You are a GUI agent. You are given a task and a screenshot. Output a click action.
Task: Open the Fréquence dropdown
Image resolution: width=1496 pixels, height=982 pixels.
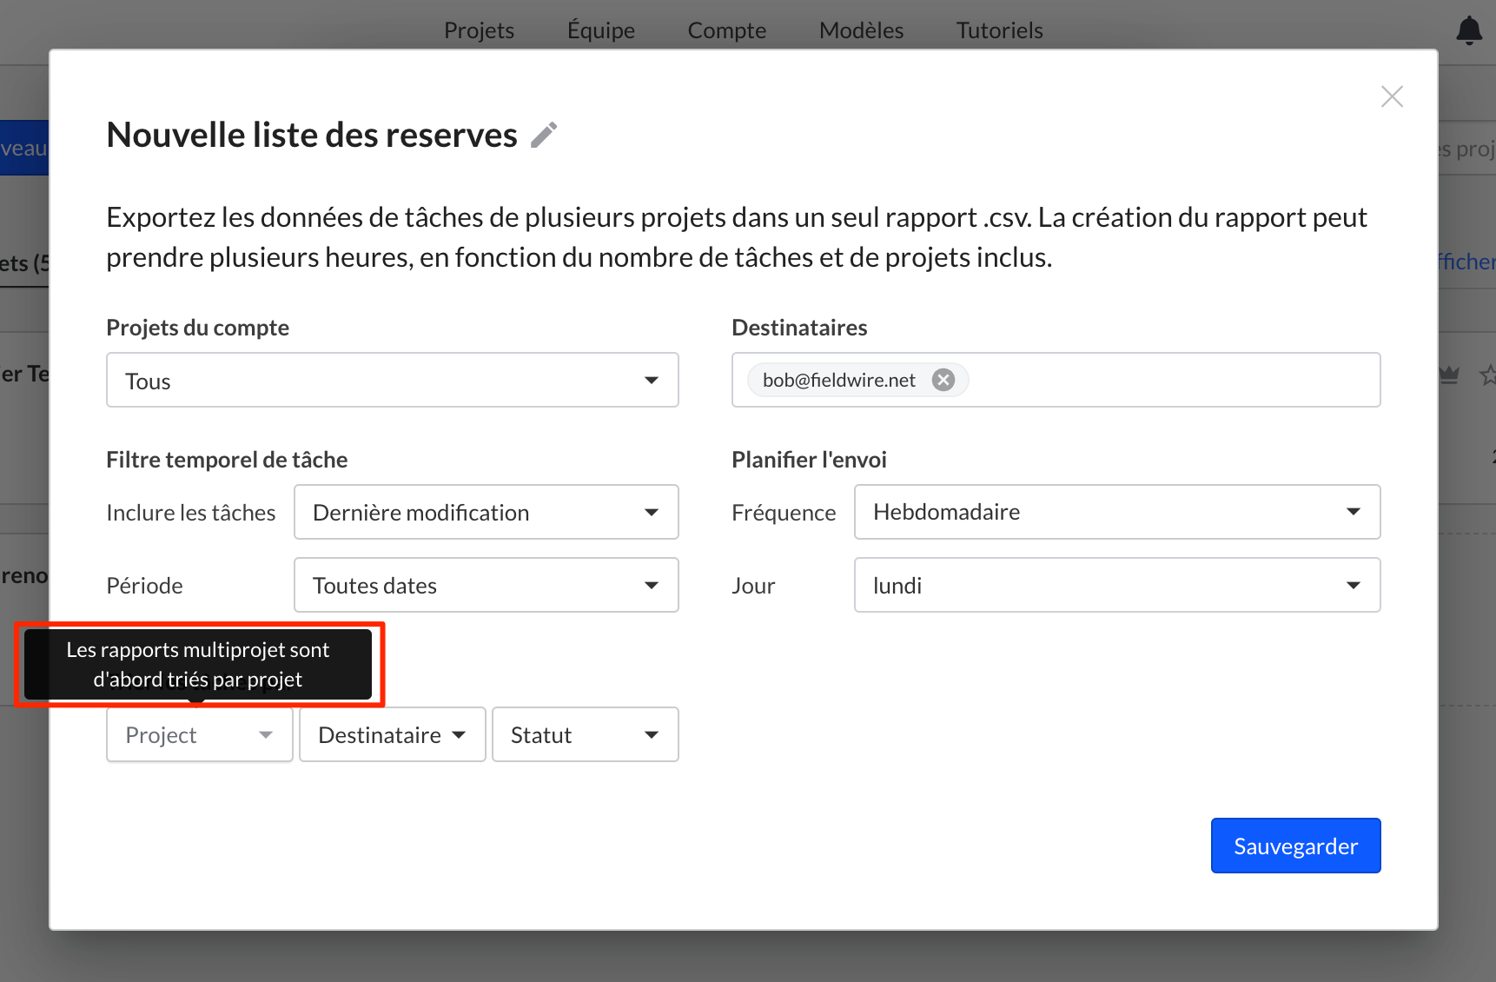pyautogui.click(x=1117, y=512)
